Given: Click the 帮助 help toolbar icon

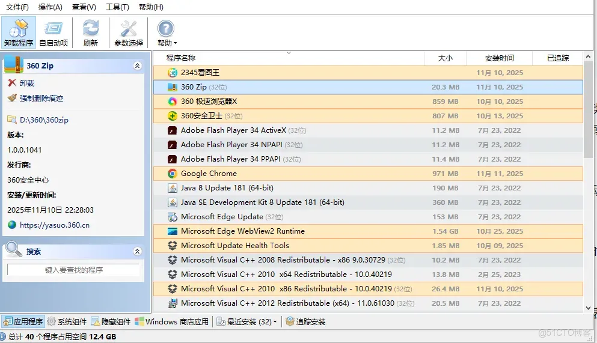Looking at the screenshot, I should 165,29.
